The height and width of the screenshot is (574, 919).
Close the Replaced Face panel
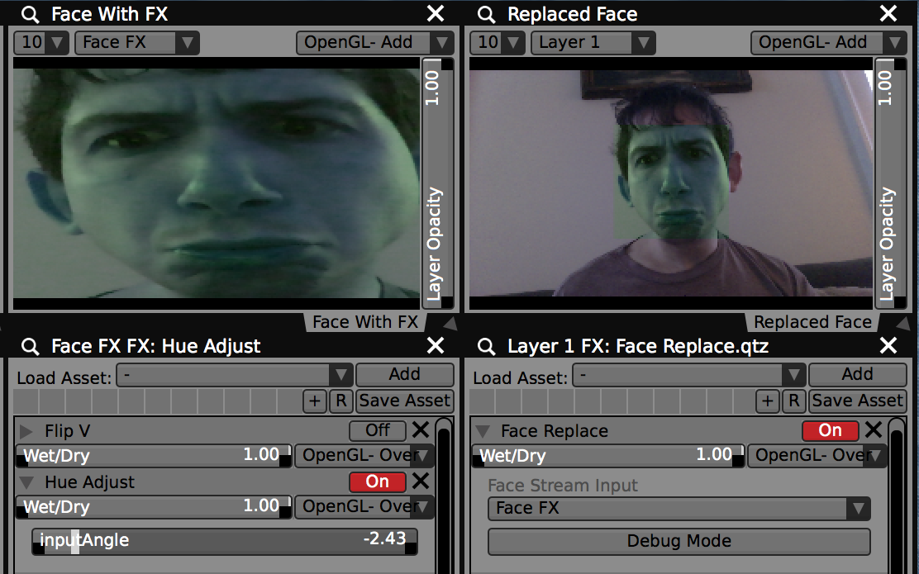coord(888,13)
